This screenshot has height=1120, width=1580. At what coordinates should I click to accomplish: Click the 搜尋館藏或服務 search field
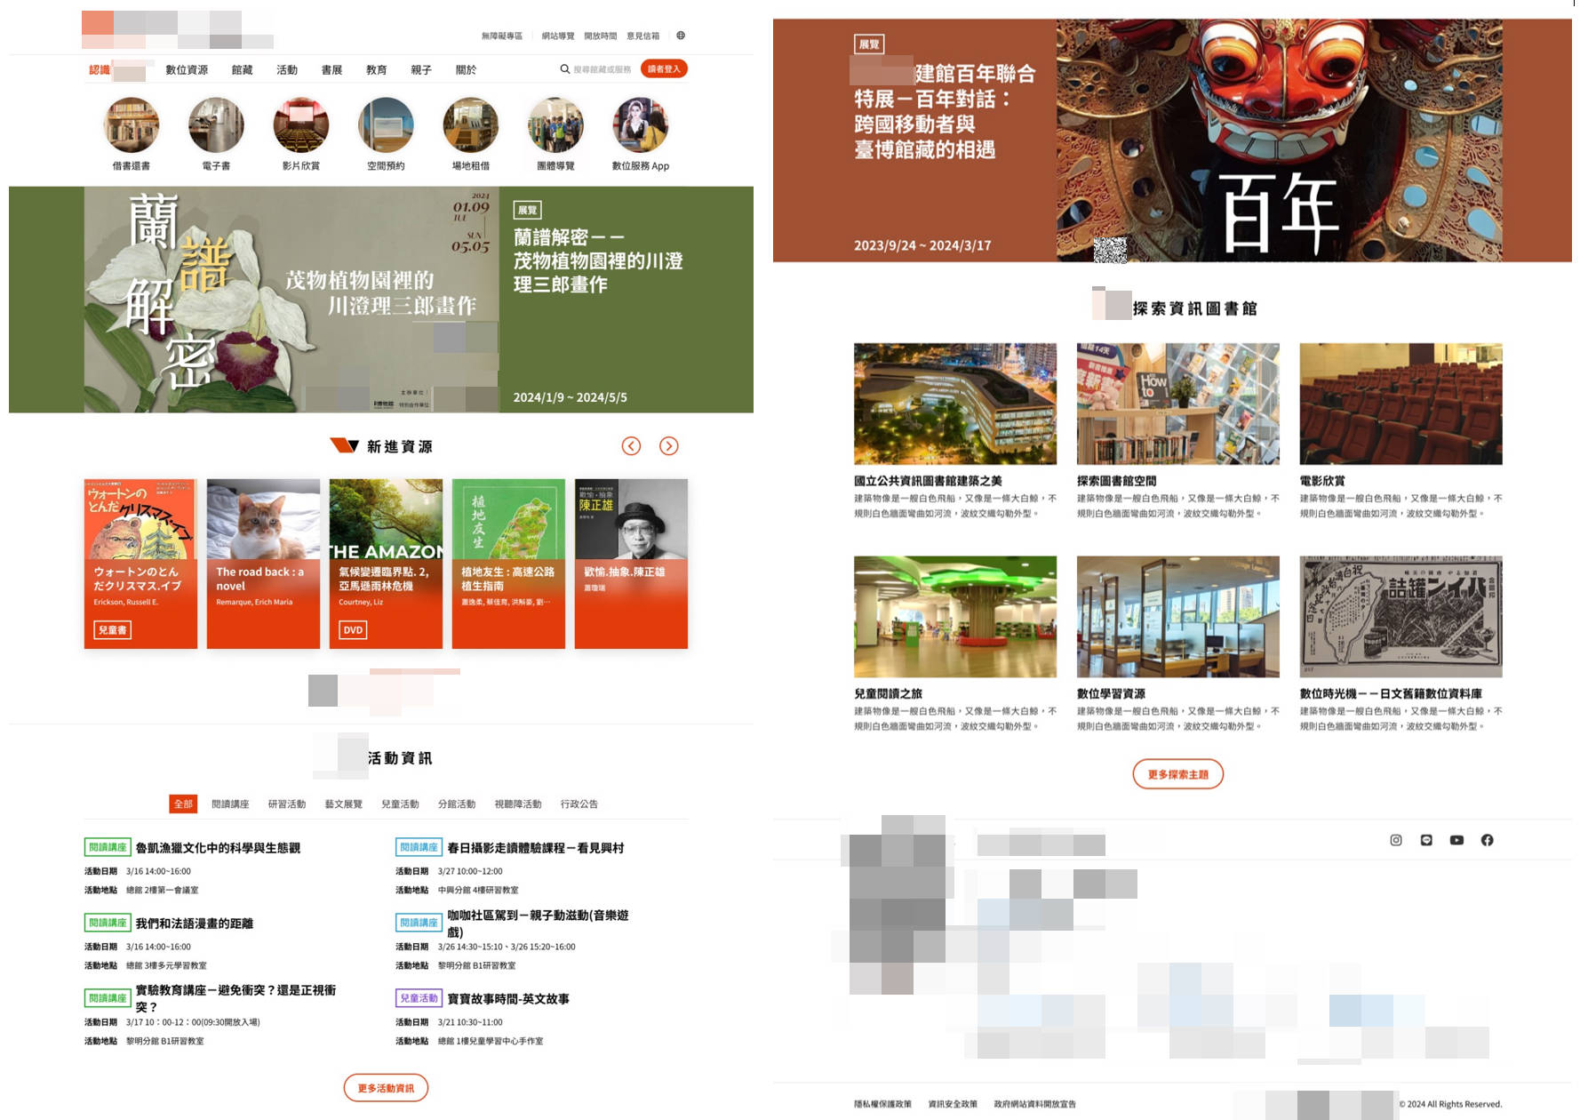[x=602, y=68]
